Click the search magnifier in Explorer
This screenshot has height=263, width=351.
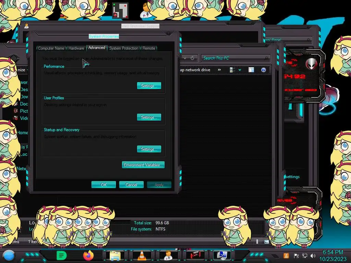(x=266, y=58)
